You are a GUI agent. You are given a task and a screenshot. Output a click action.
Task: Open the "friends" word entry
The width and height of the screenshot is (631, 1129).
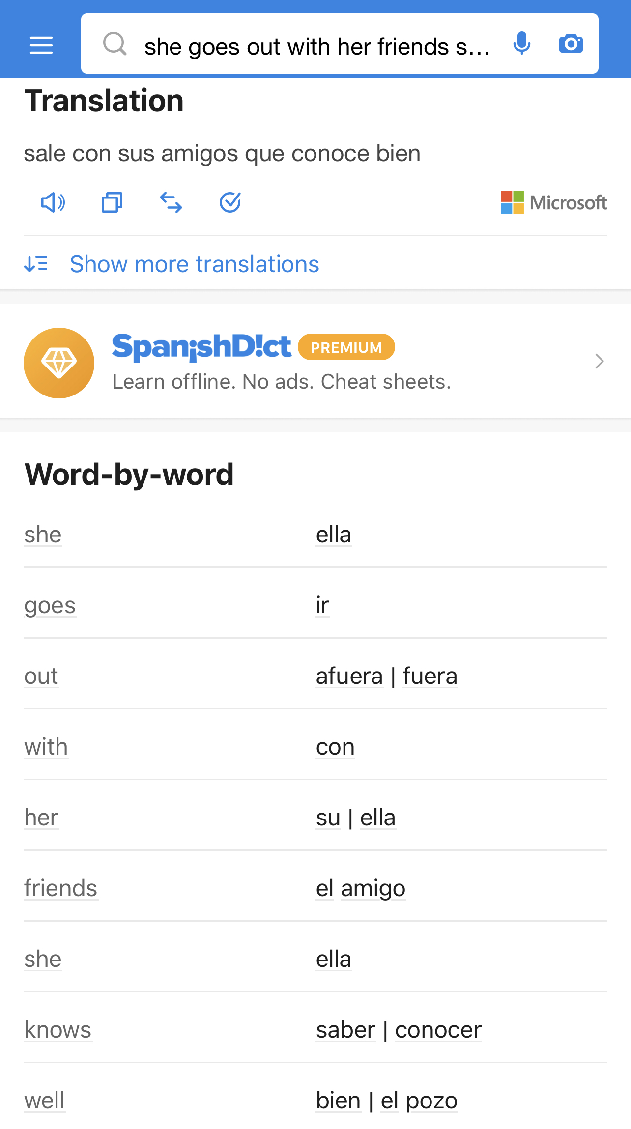click(x=61, y=888)
